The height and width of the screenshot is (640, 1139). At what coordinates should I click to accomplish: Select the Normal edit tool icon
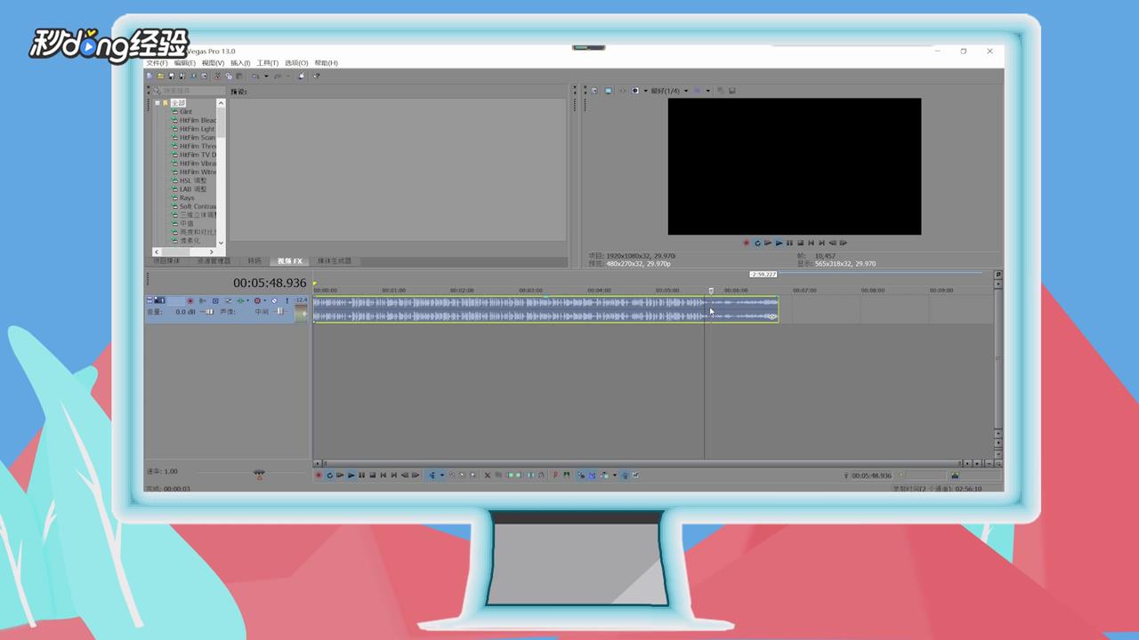[432, 475]
